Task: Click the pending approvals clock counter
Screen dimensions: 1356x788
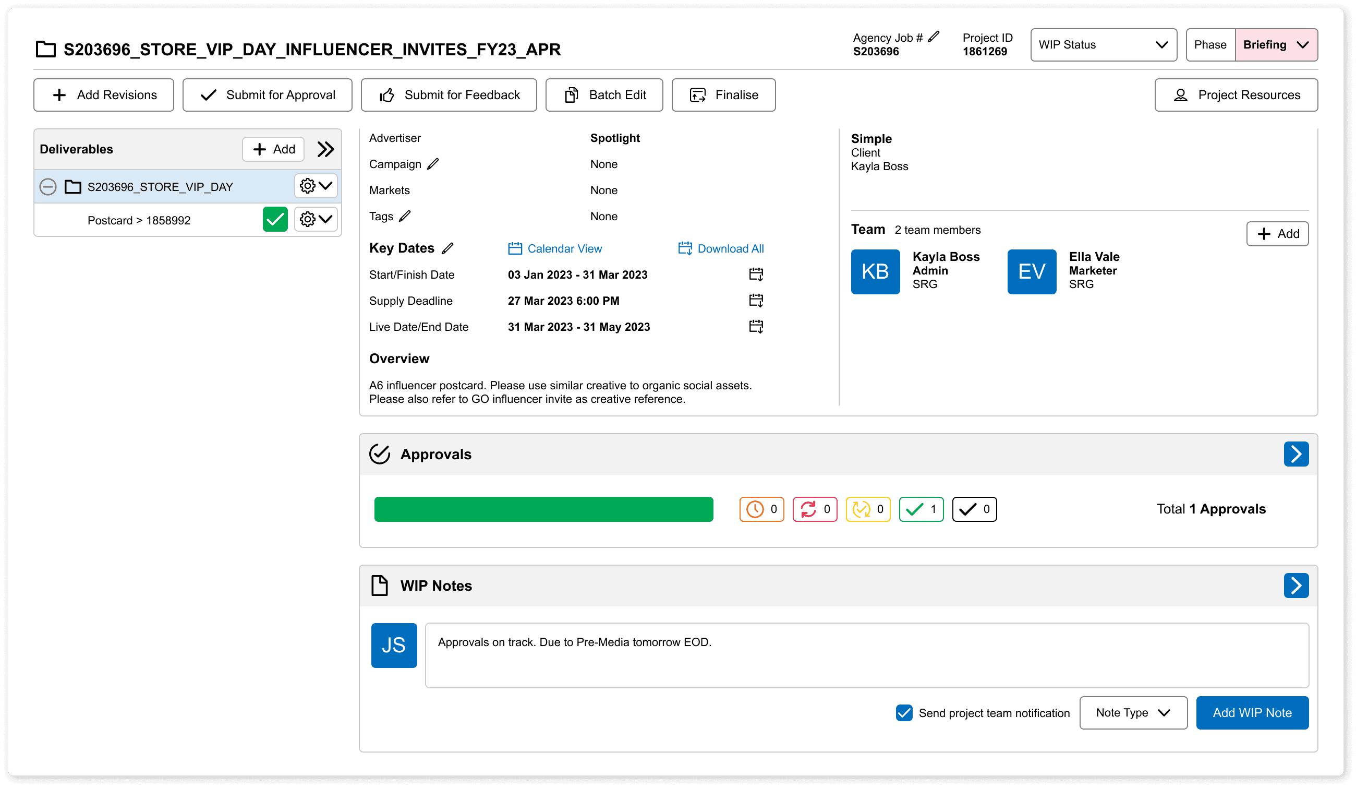Action: (x=761, y=509)
